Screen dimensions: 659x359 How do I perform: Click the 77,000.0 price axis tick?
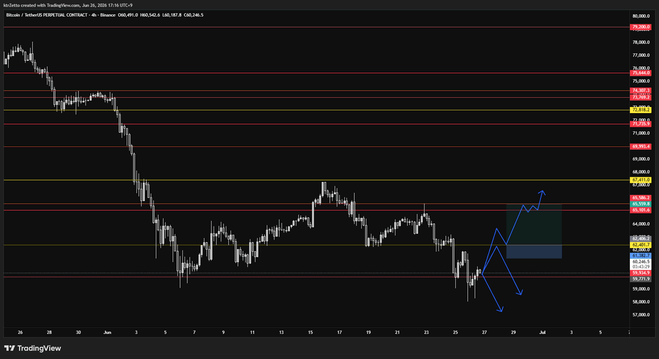641,55
